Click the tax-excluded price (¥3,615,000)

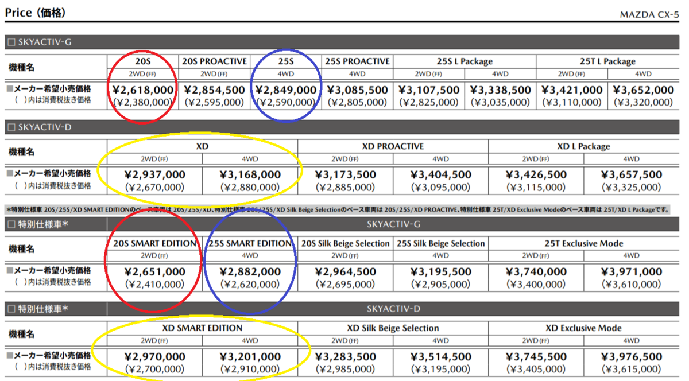(632, 369)
